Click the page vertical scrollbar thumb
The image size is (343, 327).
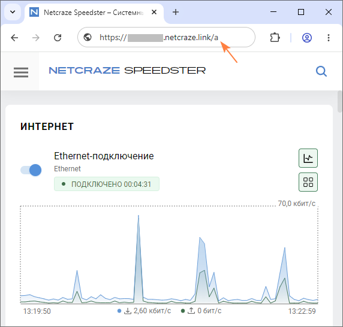(x=340, y=102)
